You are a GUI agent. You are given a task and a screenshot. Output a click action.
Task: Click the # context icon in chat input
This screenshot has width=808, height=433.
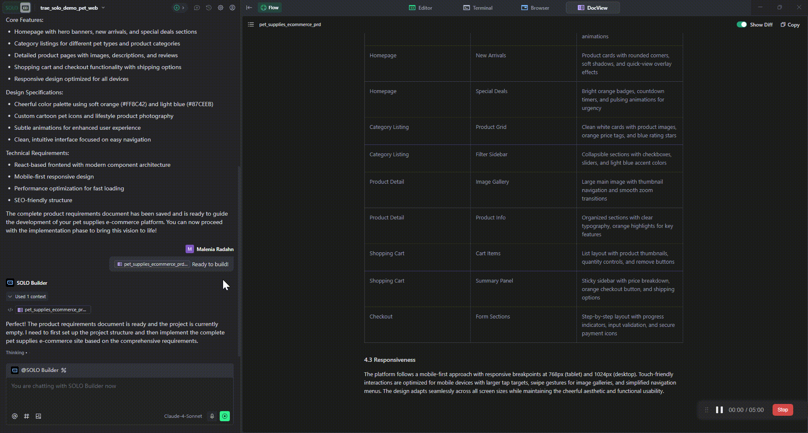(27, 416)
